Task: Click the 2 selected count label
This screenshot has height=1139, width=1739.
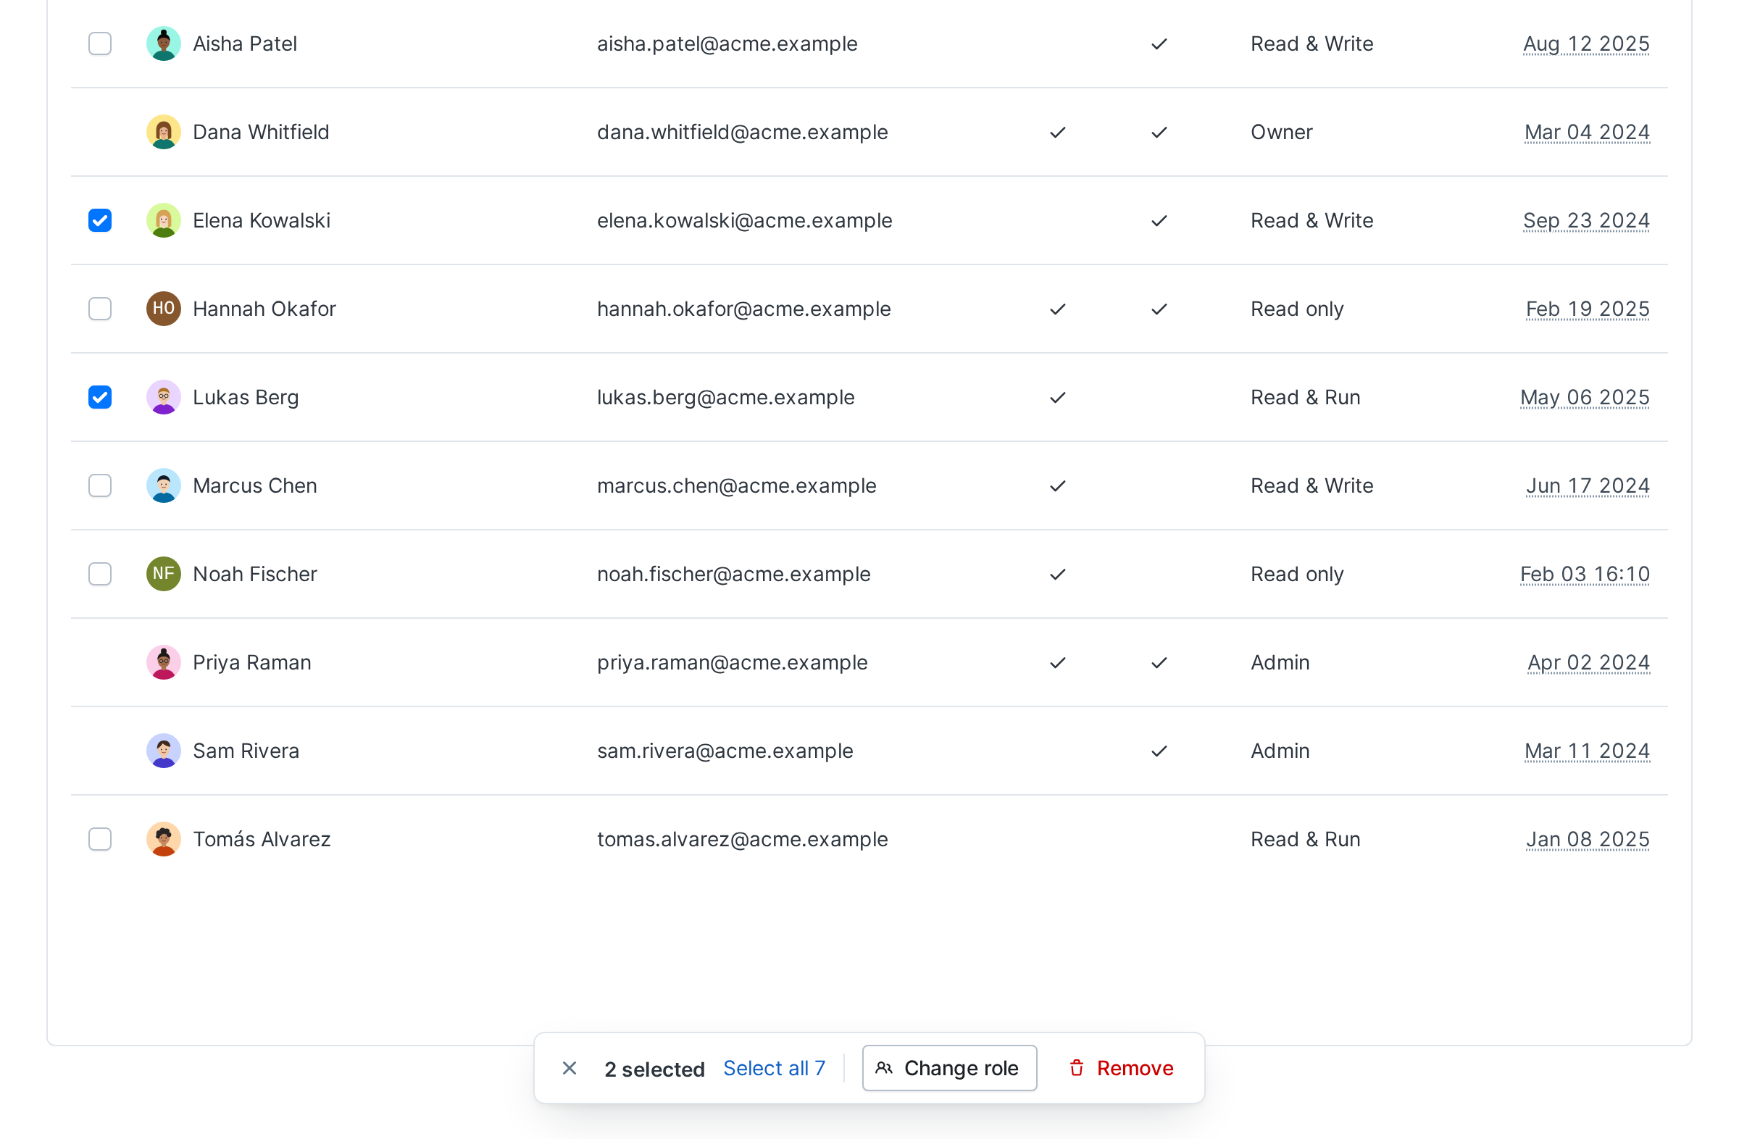Action: coord(655,1069)
